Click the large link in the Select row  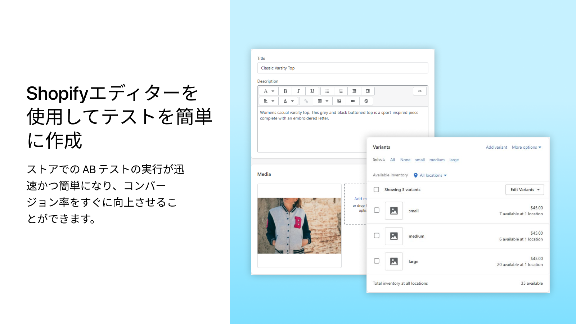click(454, 160)
